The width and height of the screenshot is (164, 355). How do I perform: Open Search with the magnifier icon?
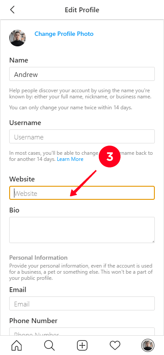49,345
